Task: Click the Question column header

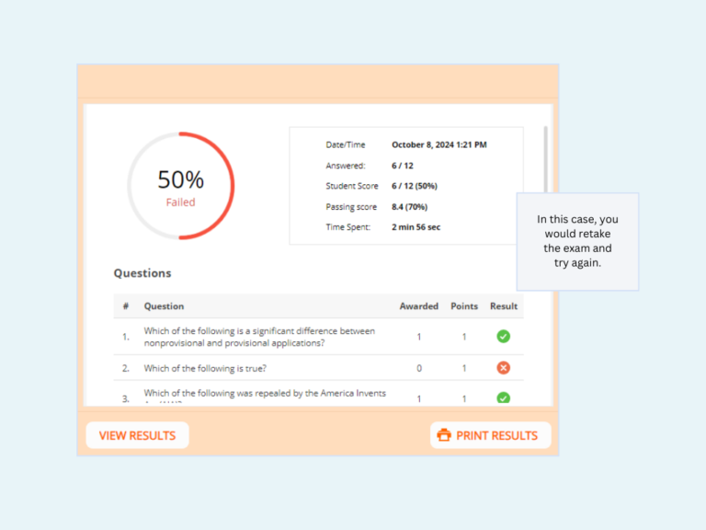Action: click(x=164, y=306)
